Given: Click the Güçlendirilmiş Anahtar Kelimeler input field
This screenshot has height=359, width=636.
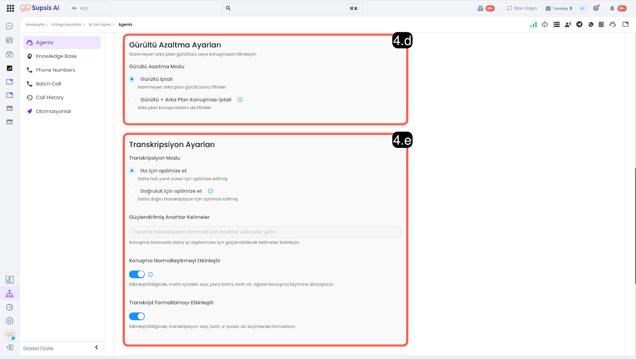Looking at the screenshot, I should (x=265, y=232).
